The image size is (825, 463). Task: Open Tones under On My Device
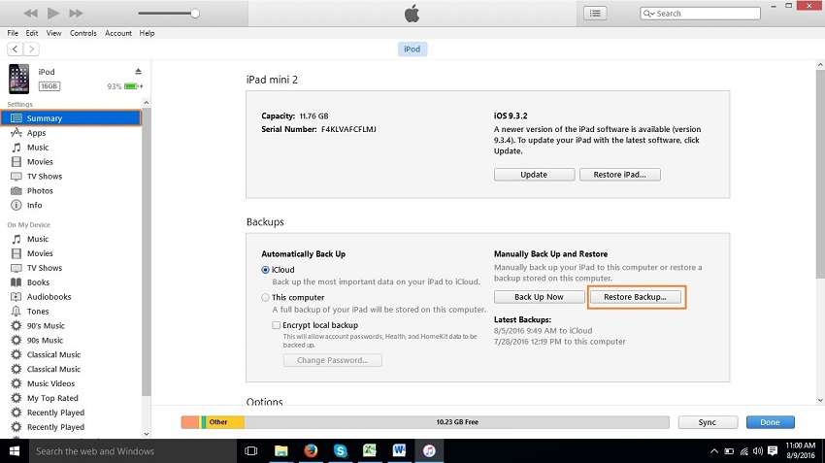pyautogui.click(x=38, y=312)
